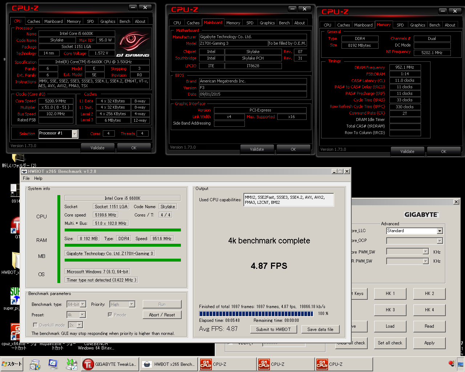Click the HWBOT benchmark title bar icon

click(24, 171)
